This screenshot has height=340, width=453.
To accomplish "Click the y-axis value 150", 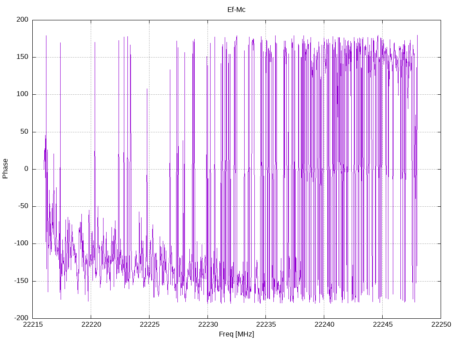I will [23, 57].
